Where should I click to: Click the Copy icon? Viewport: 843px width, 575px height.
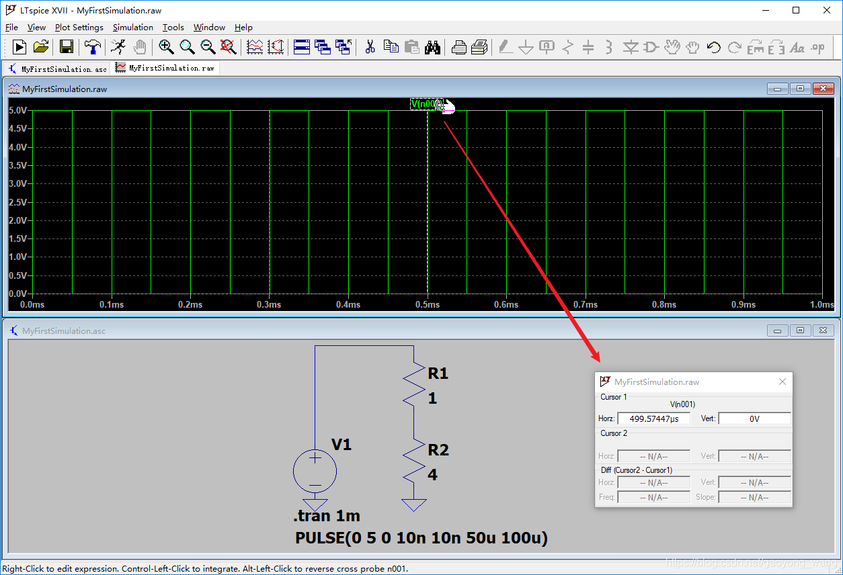[391, 47]
